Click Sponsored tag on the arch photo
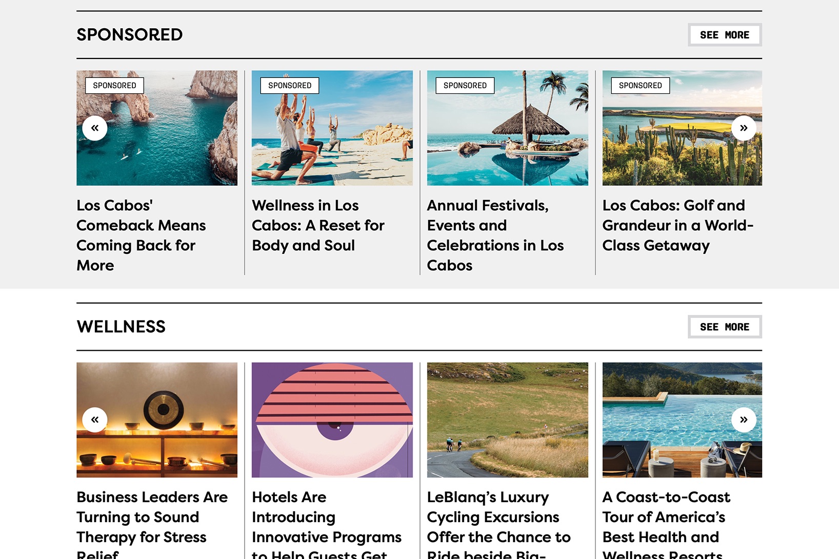Screen dimensions: 839x559 point(114,86)
